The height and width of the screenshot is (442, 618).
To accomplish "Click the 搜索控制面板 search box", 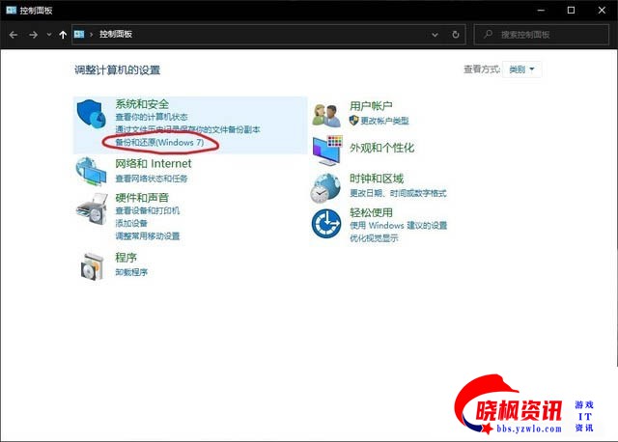I will pos(546,35).
